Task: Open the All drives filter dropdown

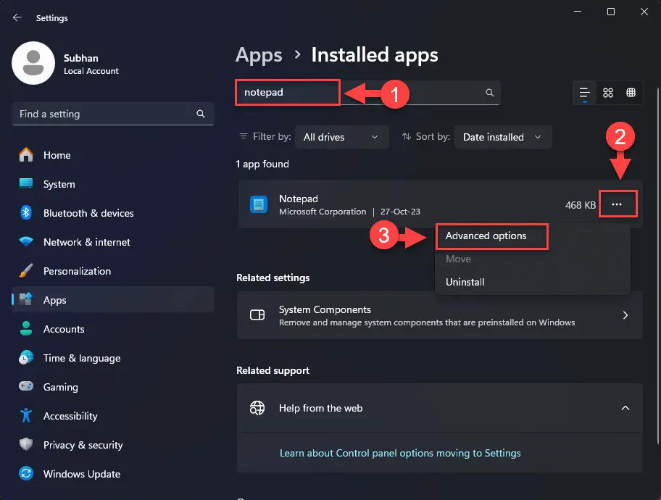Action: [341, 137]
